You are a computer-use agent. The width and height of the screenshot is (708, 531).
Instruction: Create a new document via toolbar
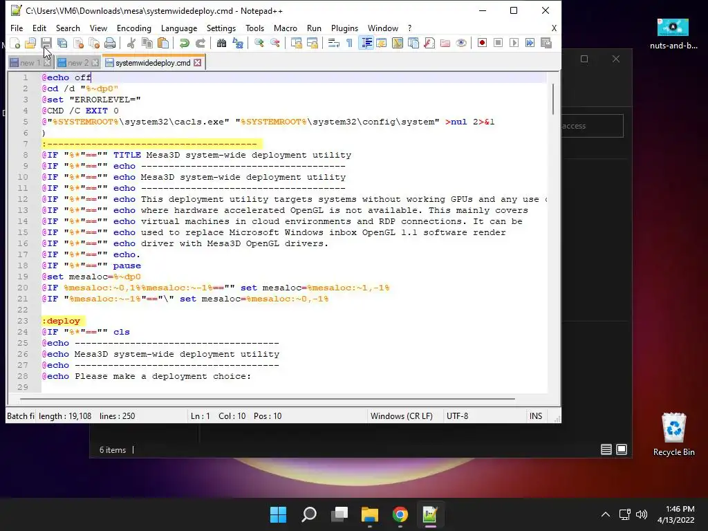tap(15, 43)
